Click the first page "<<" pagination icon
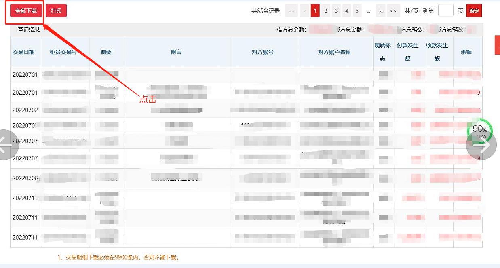Image resolution: width=500 pixels, height=268 pixels. [291, 10]
